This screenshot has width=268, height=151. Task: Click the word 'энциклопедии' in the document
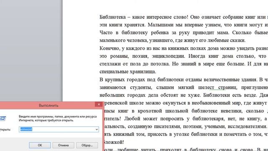click(x=168, y=56)
